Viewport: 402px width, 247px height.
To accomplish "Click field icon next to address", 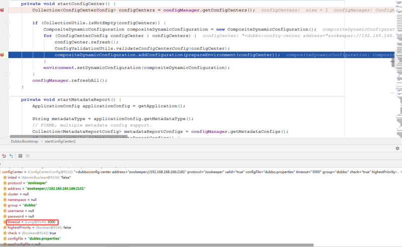I will point(5,188).
